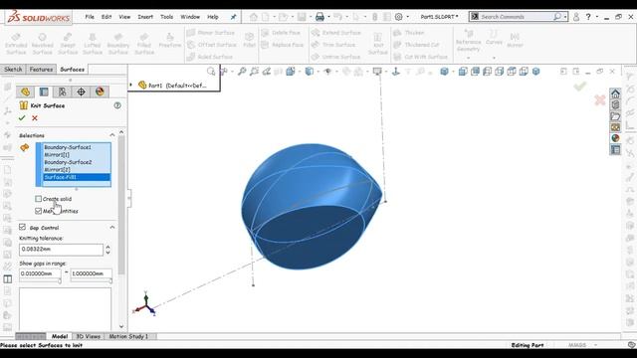Open the PropertyManager tab
Screen dimensions: 637x358
(x=44, y=91)
